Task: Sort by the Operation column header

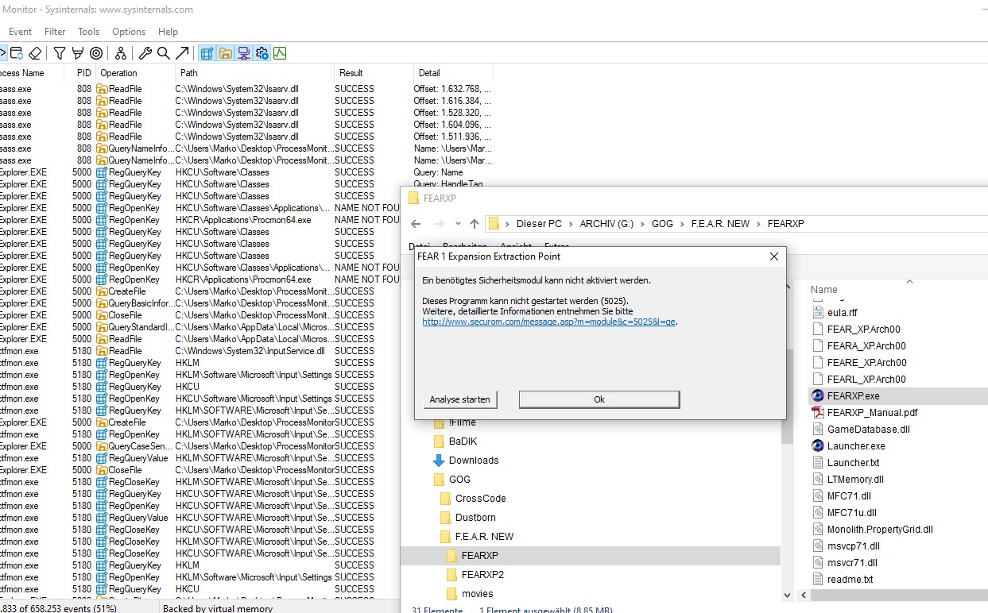Action: [x=135, y=73]
